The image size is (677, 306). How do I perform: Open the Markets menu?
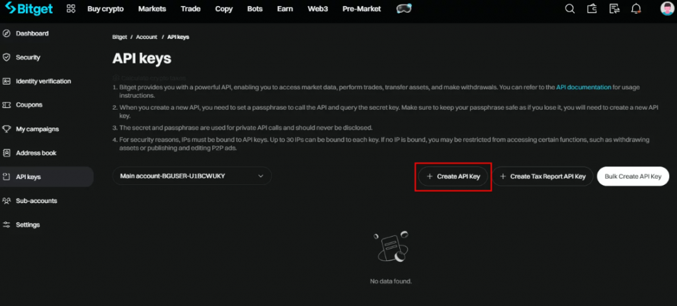pos(152,9)
